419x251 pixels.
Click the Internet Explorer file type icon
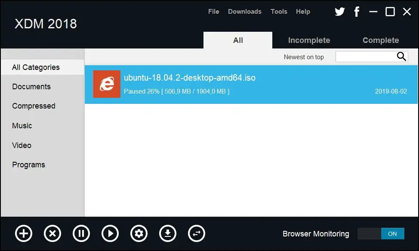coord(107,84)
